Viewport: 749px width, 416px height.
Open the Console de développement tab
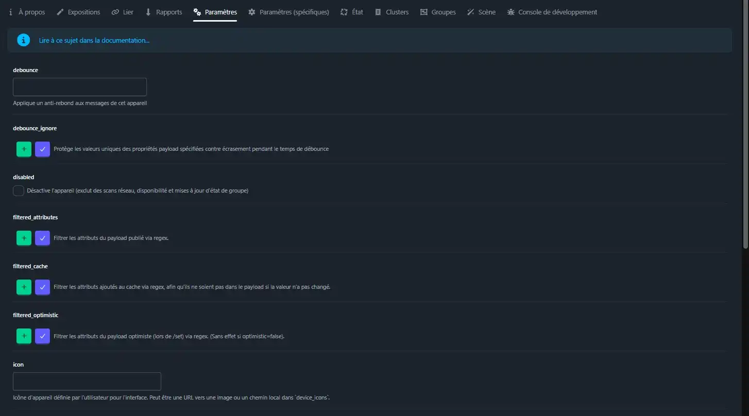coord(552,12)
